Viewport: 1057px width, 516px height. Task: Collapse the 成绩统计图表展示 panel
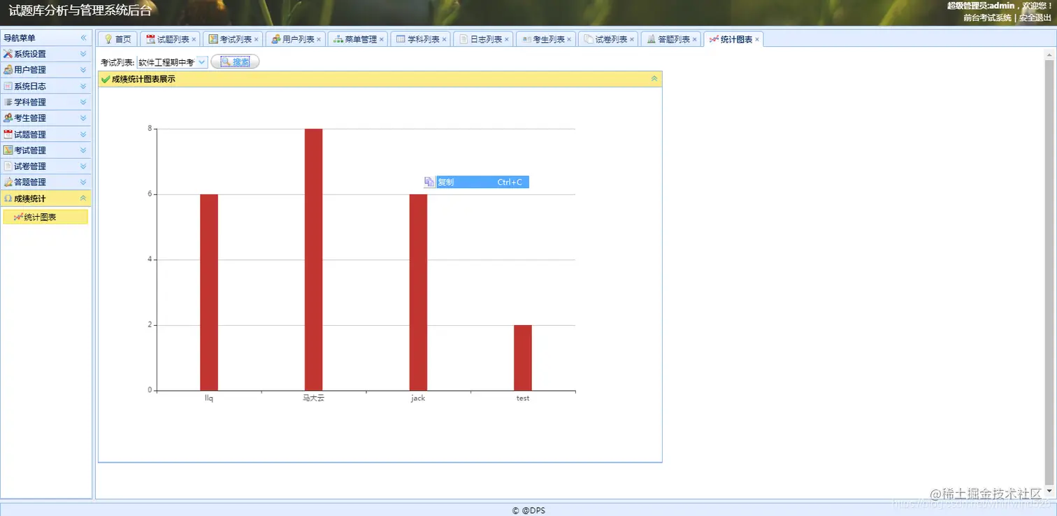[x=654, y=79]
